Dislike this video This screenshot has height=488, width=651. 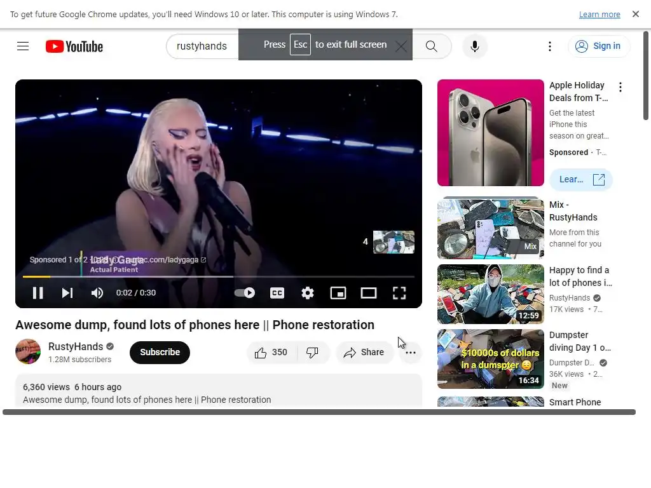point(313,352)
